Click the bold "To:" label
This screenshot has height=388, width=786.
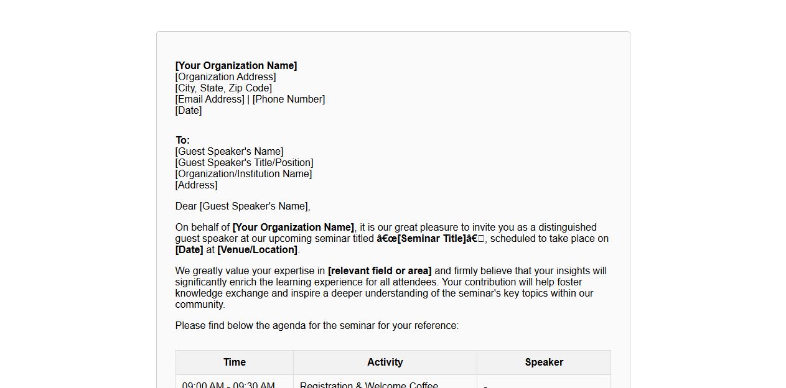[182, 141]
